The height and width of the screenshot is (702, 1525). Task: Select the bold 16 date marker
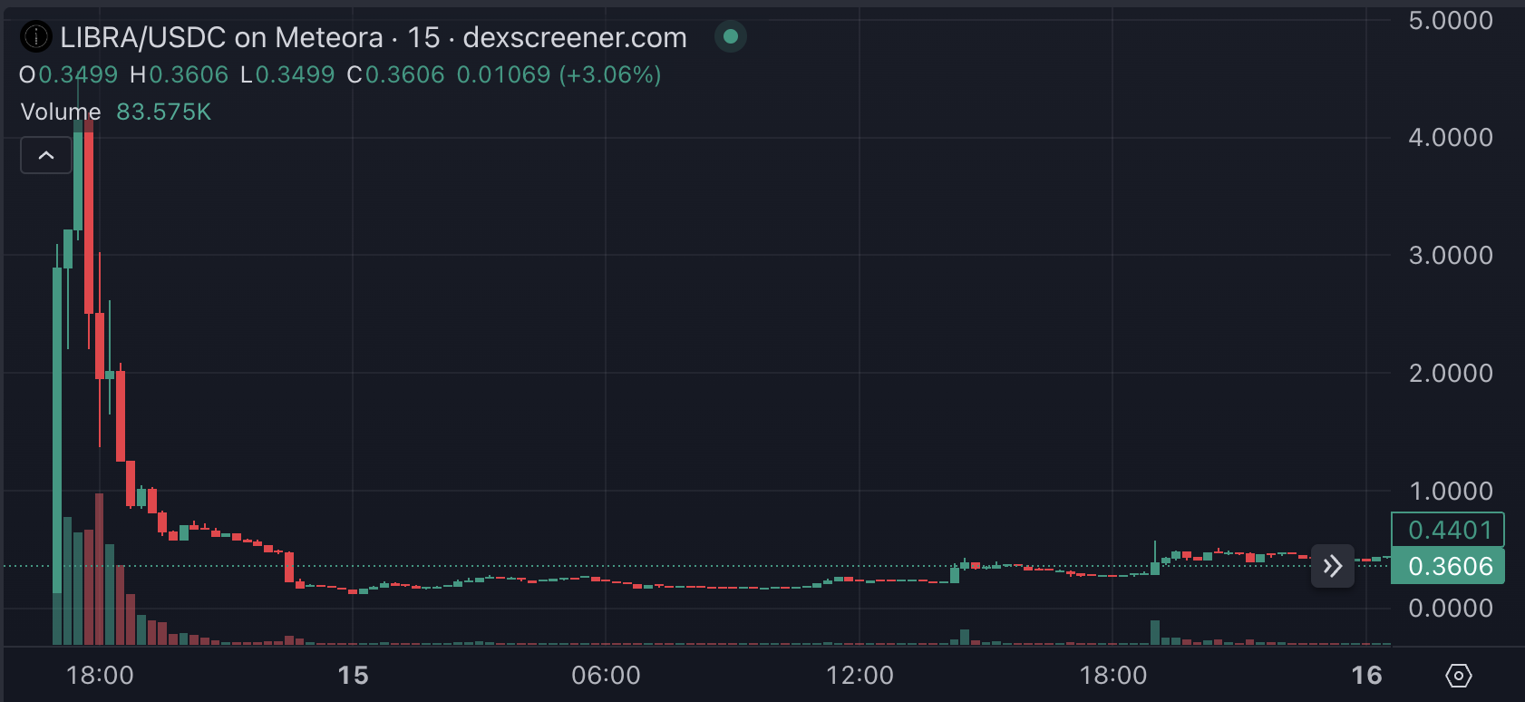tap(1366, 676)
